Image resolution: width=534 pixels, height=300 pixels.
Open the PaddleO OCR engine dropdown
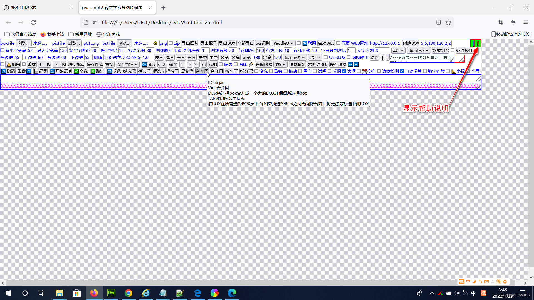[283, 43]
